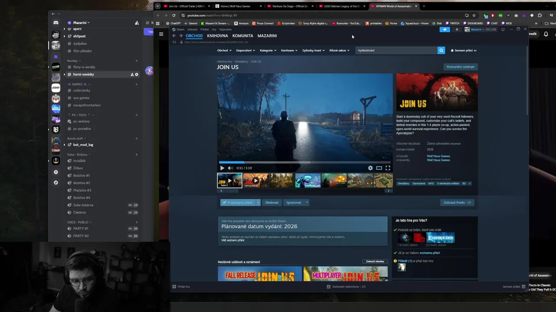
Task: Open Discord discover servers compass icon
Action: (56, 182)
